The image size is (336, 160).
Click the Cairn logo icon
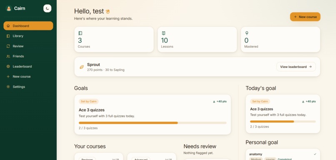(x=9, y=8)
